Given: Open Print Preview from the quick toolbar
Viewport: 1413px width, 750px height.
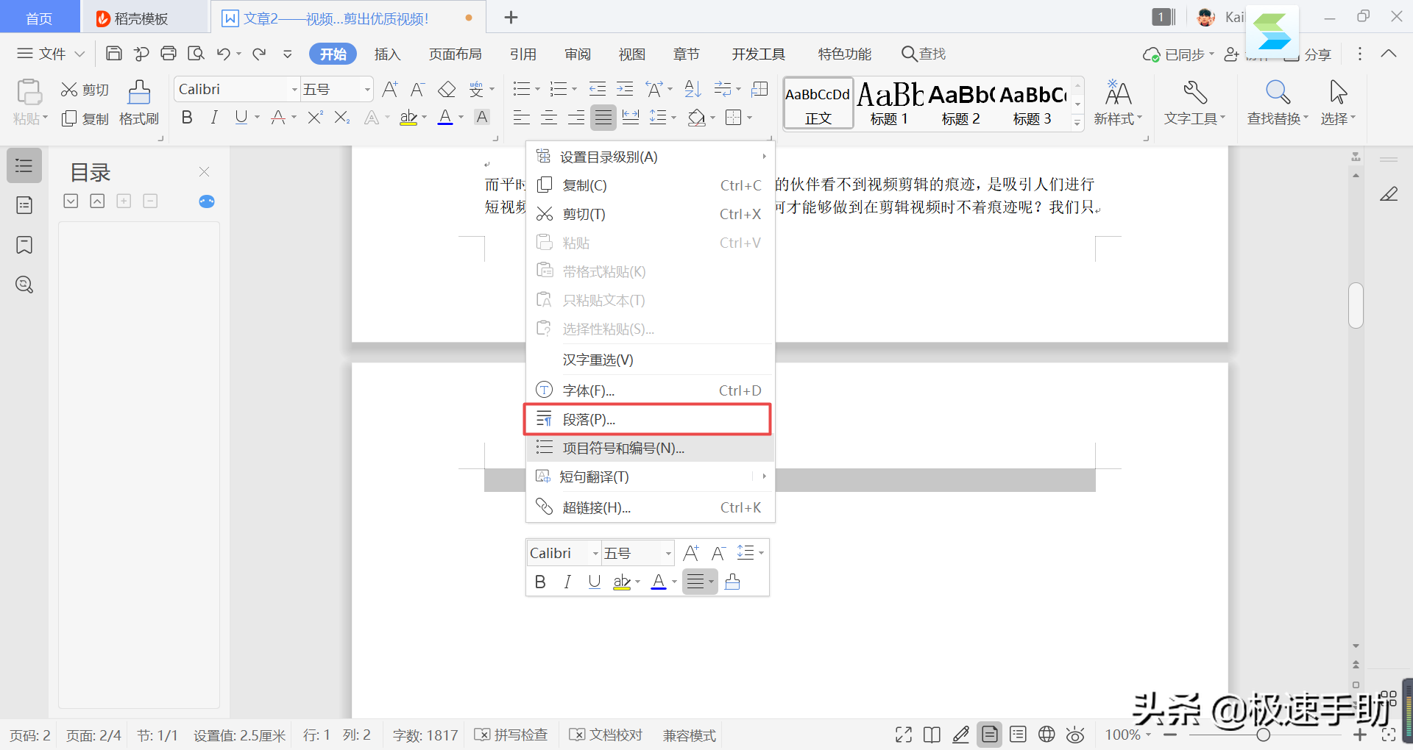Looking at the screenshot, I should click(196, 54).
